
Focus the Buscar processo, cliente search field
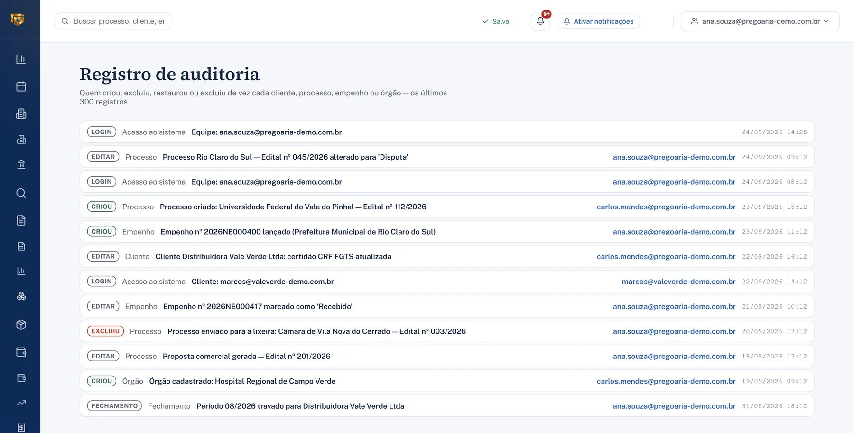coord(113,21)
